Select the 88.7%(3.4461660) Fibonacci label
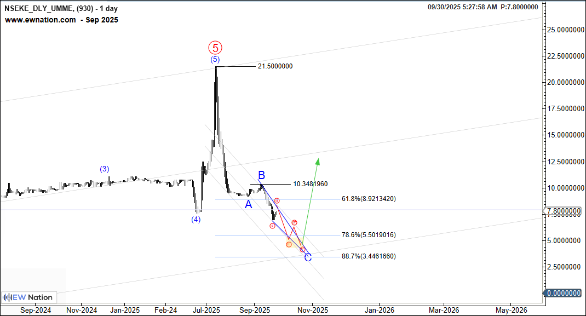Screen dimensions: 586x316 tap(368, 256)
